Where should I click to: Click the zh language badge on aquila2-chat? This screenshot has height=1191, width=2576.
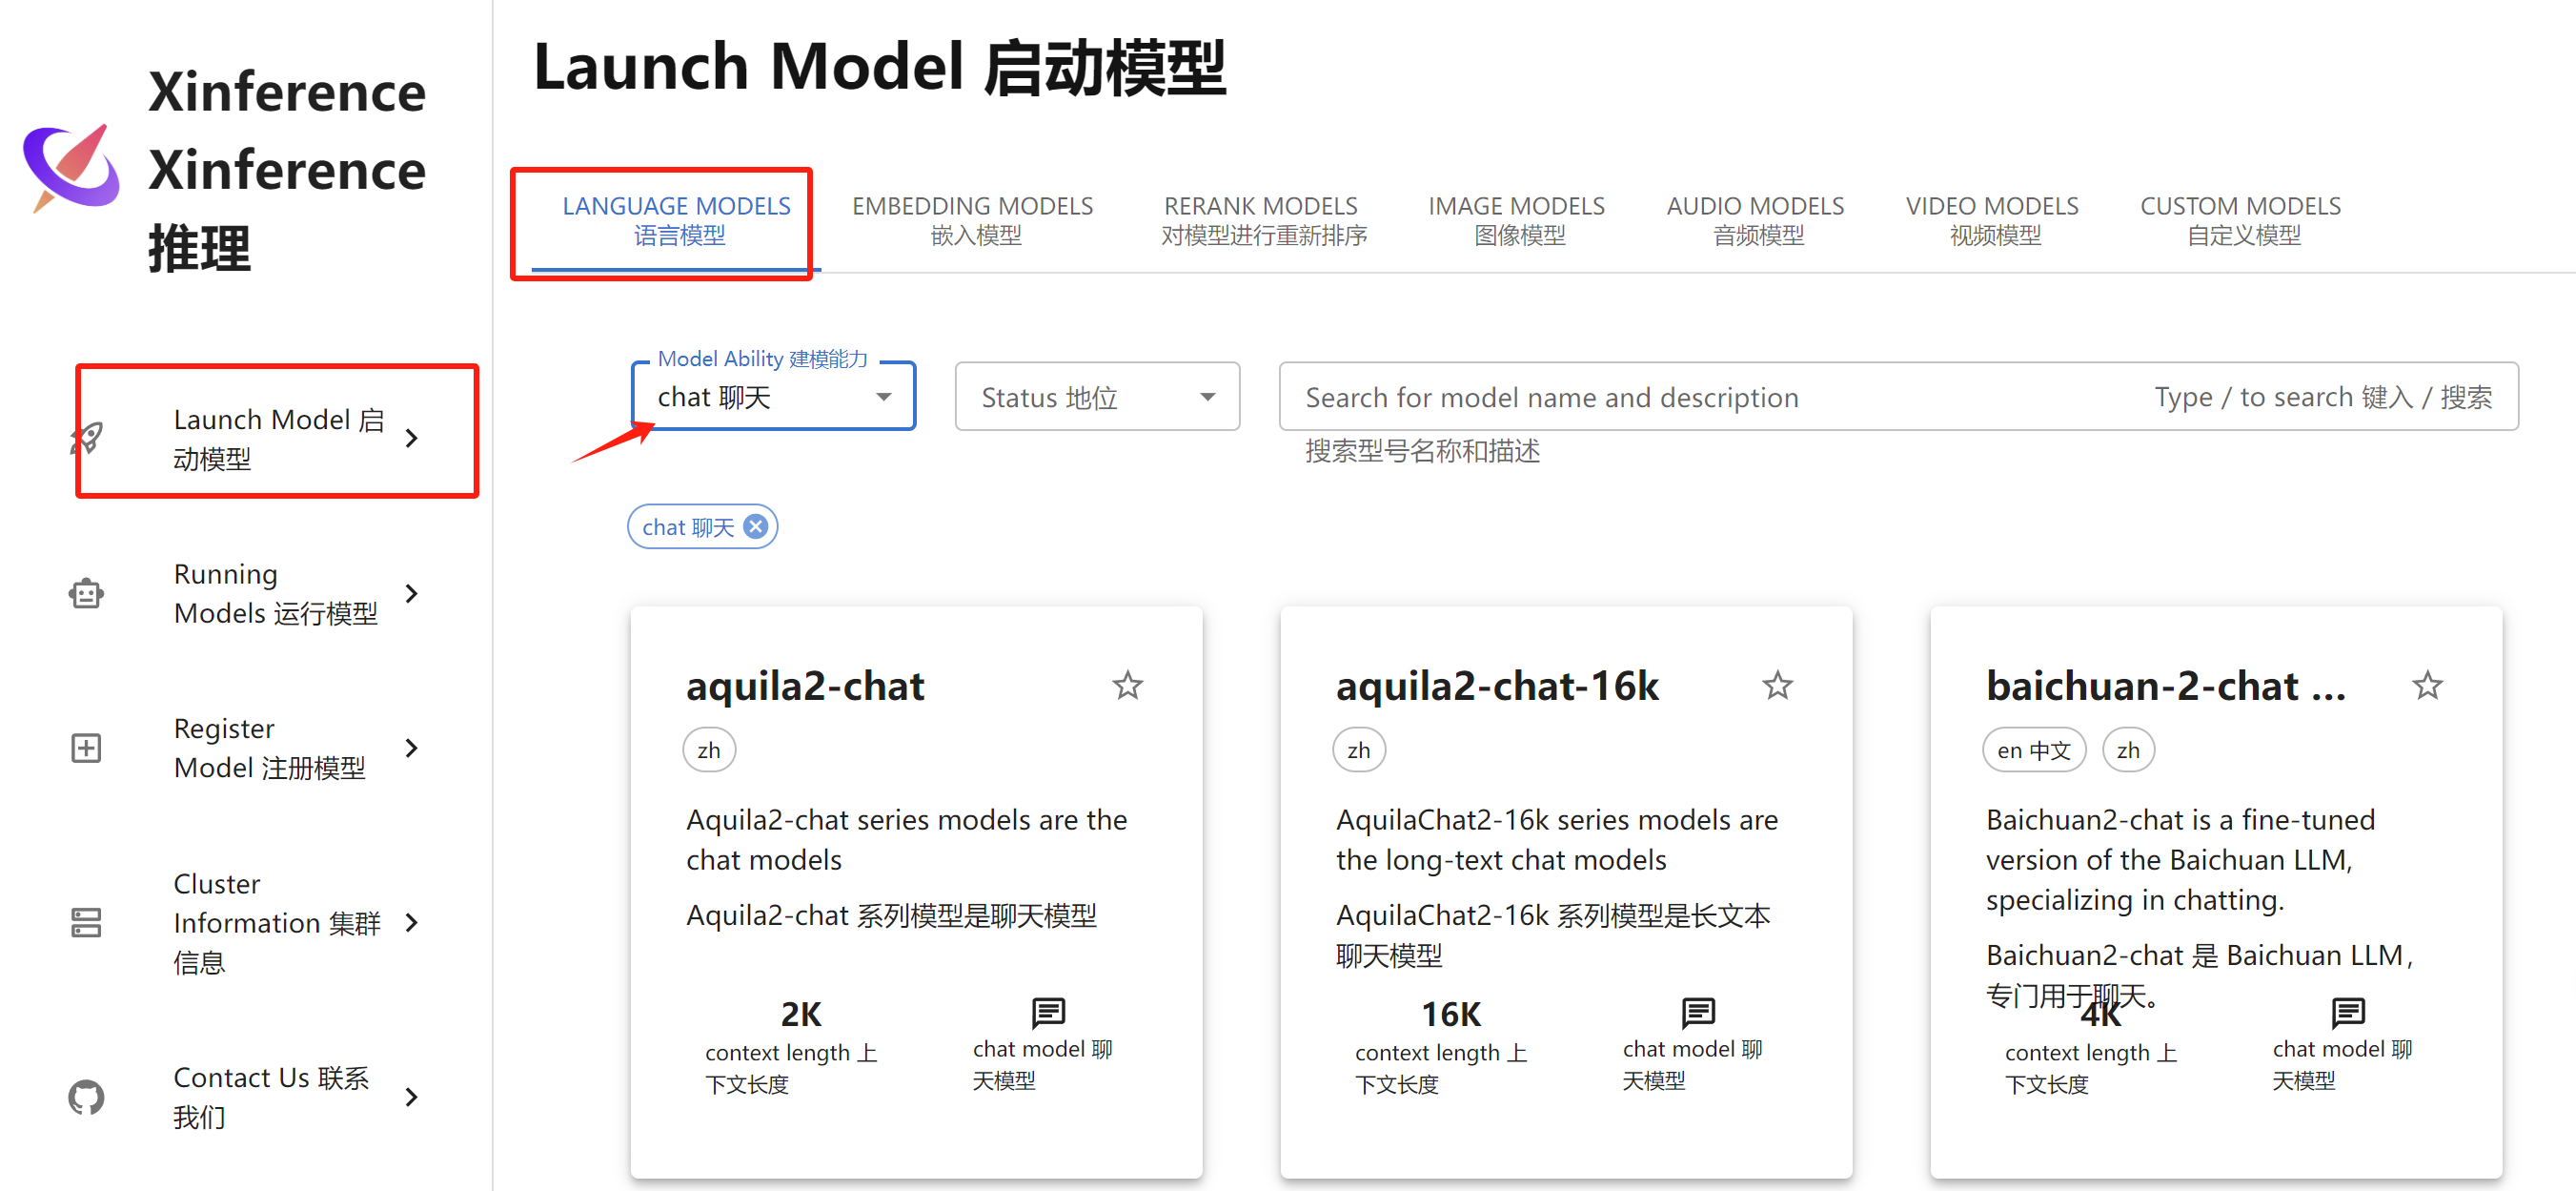click(708, 749)
